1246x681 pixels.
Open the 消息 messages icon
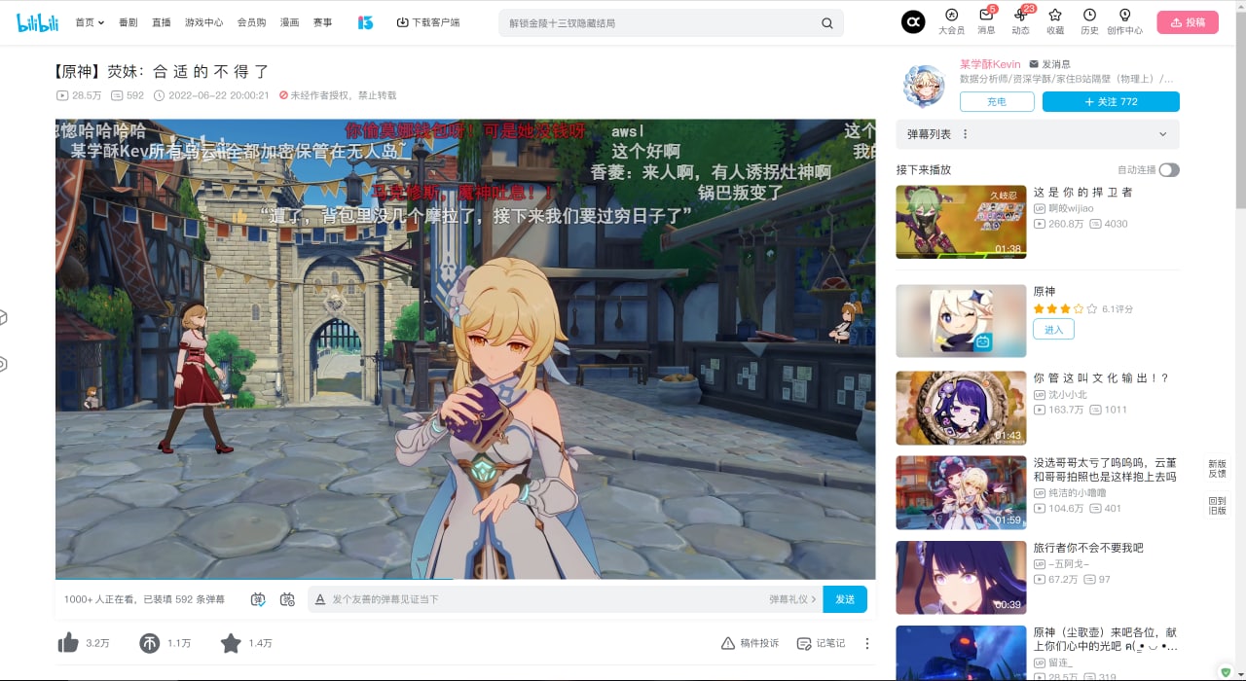[986, 17]
